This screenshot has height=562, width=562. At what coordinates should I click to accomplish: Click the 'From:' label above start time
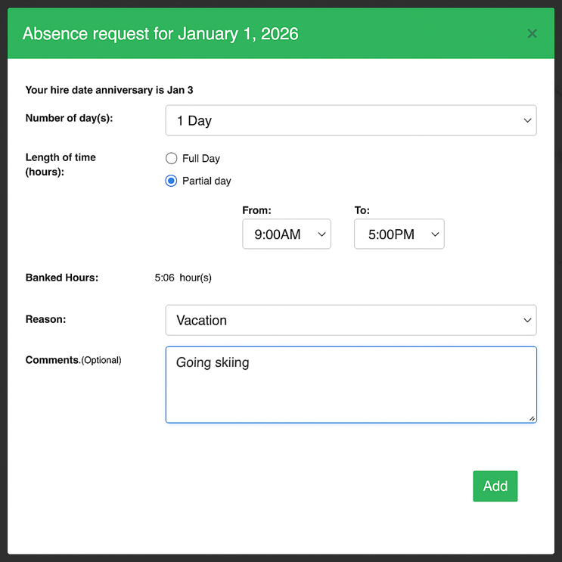click(256, 210)
